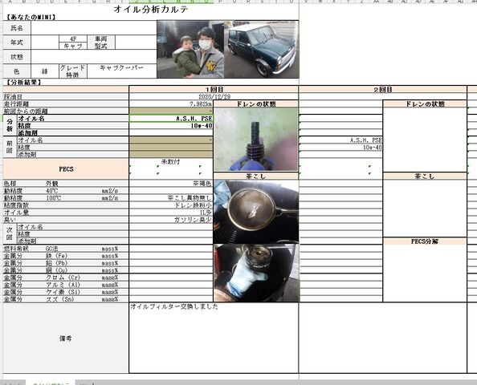Image resolution: width=477 pixels, height=385 pixels.
Task: Select the PECS label cell
Action: point(66,169)
